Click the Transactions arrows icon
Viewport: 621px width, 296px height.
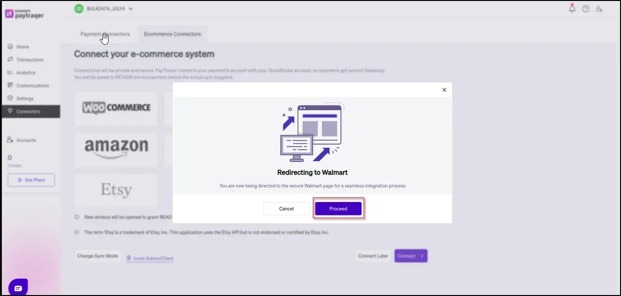click(x=10, y=59)
